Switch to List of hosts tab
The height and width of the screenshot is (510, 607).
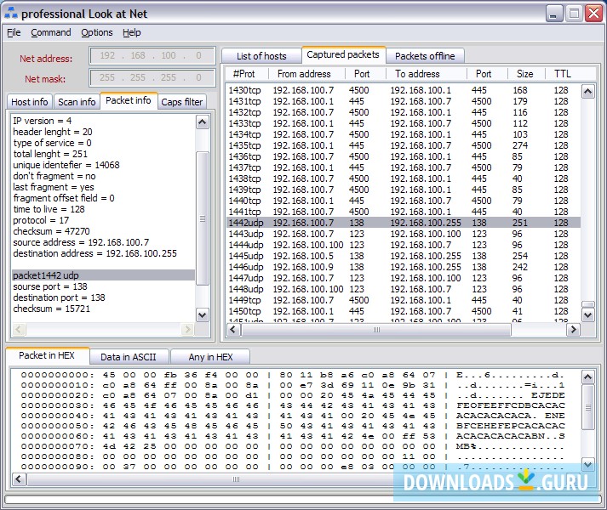261,56
